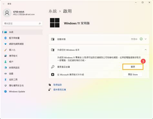
Task: Open the network and internet category
Action: (22, 44)
